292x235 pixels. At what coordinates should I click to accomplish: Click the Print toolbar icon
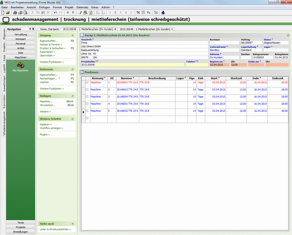15,13
